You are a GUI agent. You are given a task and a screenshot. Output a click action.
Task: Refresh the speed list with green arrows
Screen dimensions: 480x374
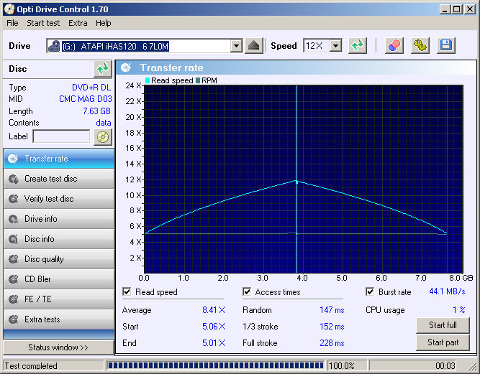click(358, 46)
